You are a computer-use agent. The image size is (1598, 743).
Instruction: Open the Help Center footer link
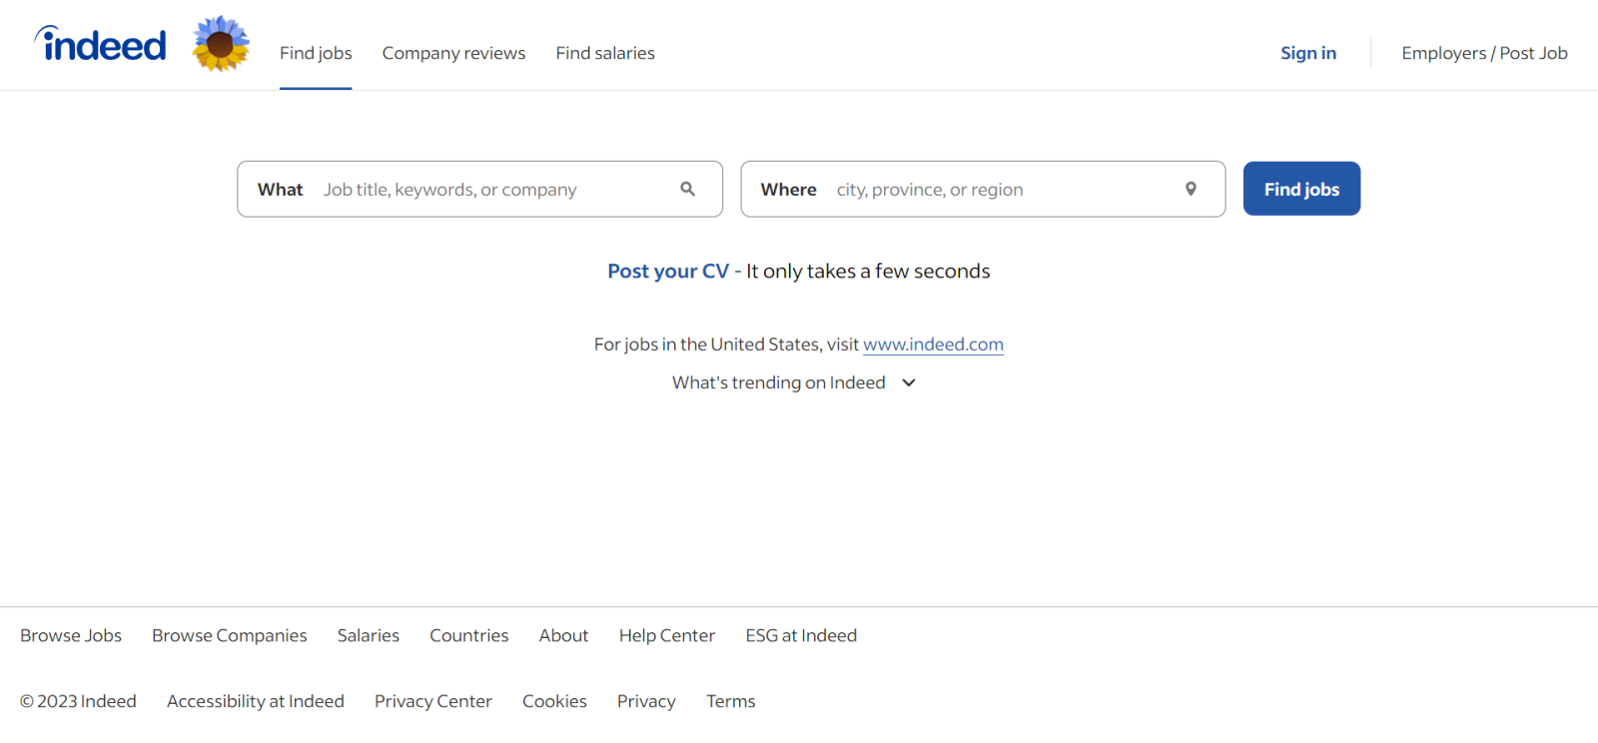click(667, 635)
